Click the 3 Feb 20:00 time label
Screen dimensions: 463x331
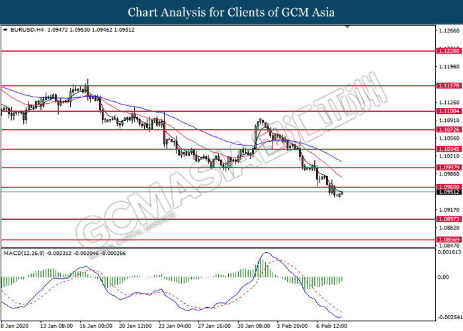[x=292, y=326]
